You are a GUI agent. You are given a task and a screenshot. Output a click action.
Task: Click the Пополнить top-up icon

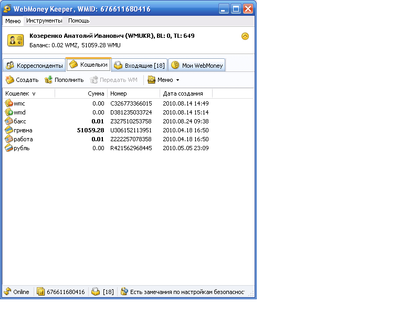pos(49,80)
